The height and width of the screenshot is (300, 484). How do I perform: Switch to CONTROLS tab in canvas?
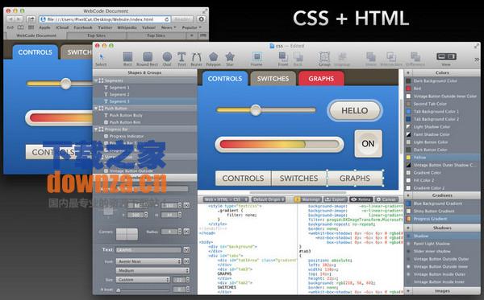[225, 79]
